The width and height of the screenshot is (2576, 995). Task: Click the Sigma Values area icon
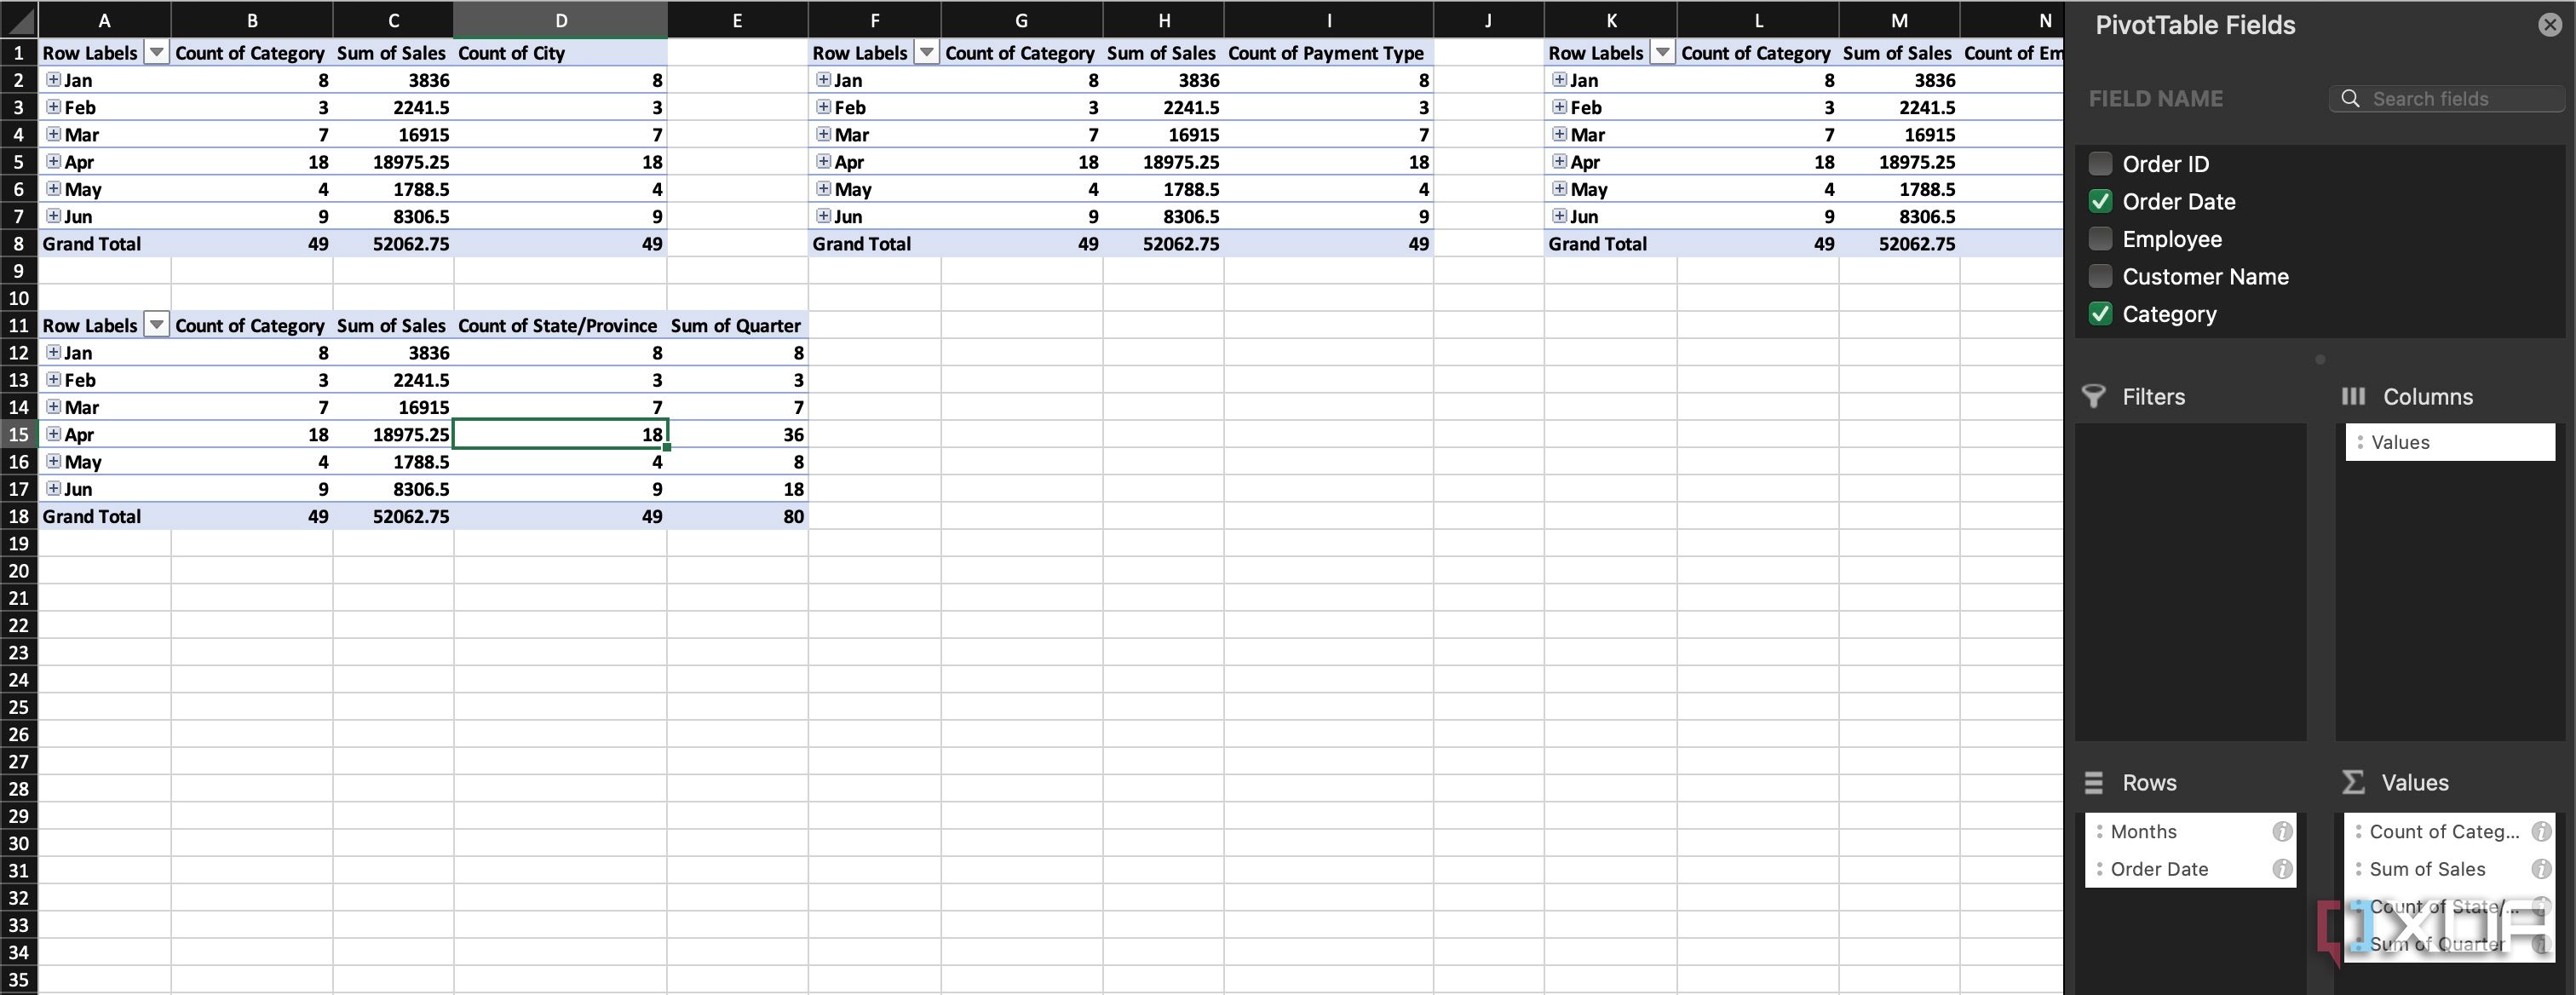2353,782
